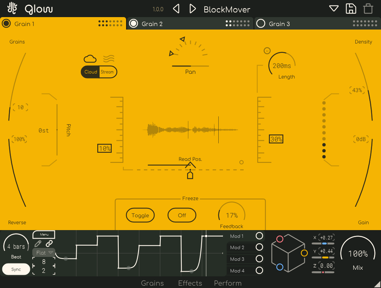Select the Grain 1 tab
The height and width of the screenshot is (288, 381).
[63, 24]
